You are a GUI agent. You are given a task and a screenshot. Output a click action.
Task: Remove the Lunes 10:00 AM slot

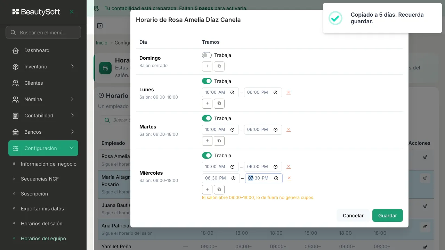coord(289,92)
